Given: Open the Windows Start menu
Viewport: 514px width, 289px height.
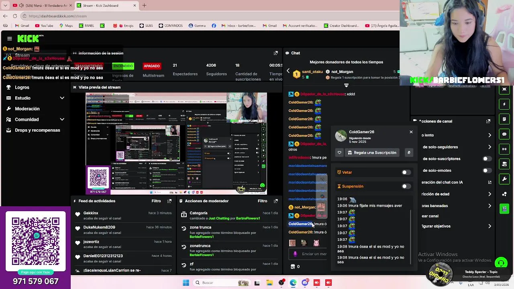Looking at the screenshot, I should click(186, 283).
